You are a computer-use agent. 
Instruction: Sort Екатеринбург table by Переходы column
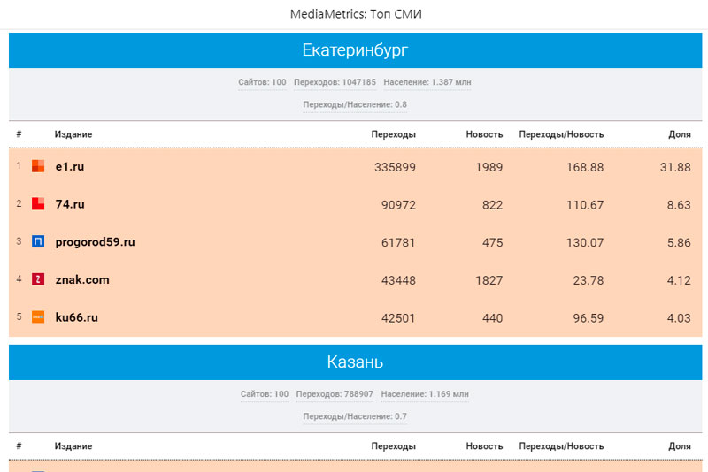(394, 134)
